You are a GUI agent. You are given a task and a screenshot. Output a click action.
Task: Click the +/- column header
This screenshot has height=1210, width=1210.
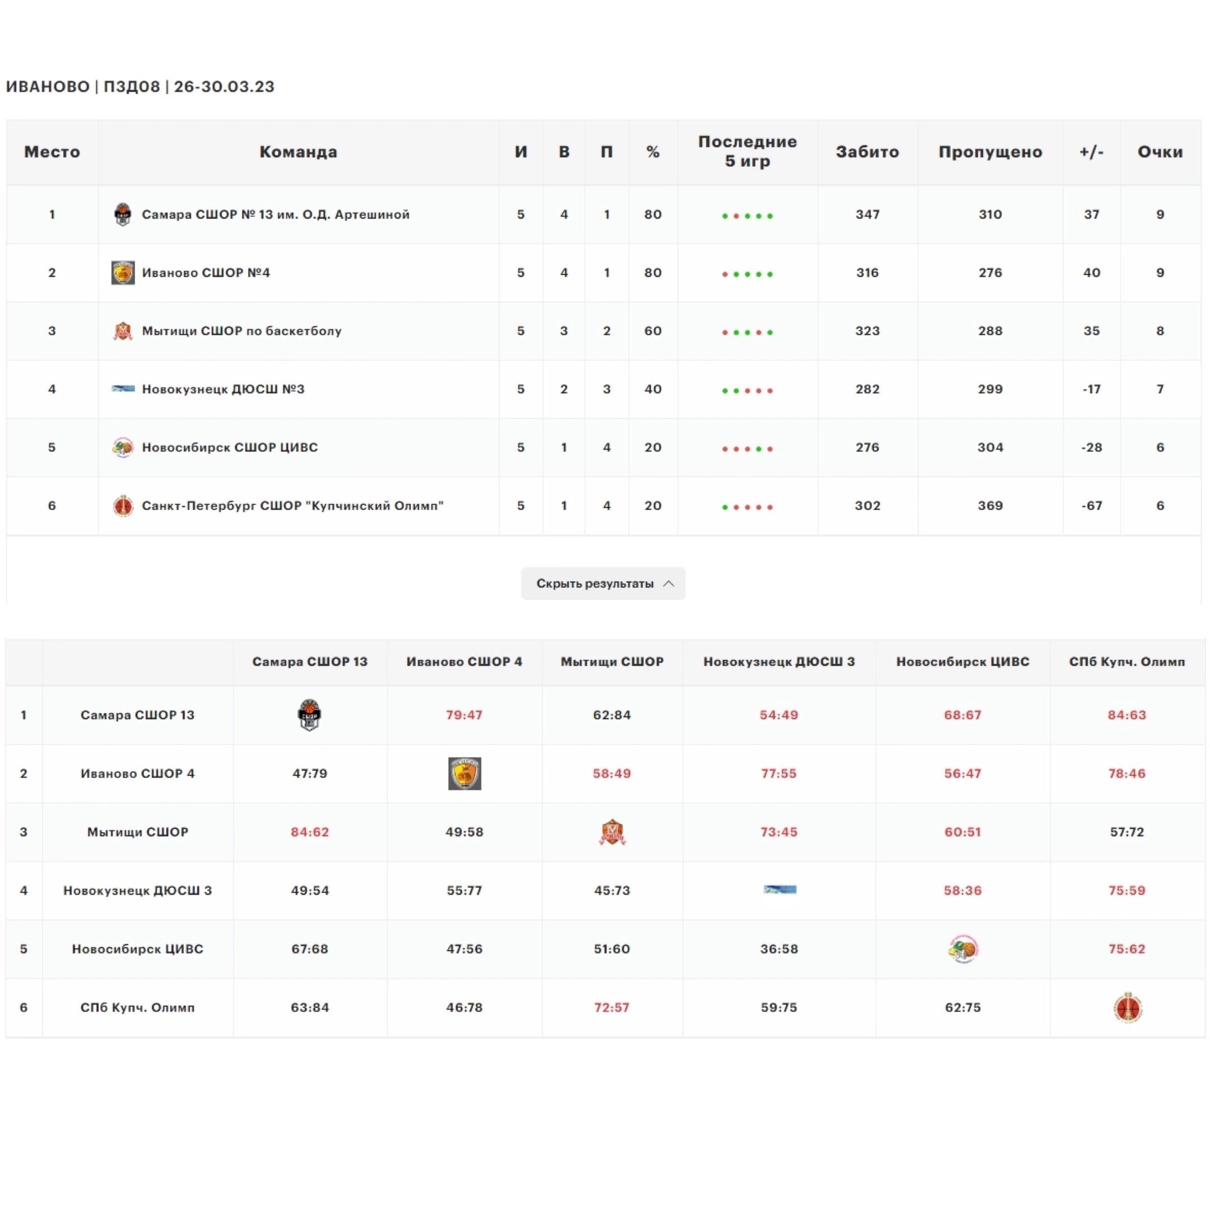[1092, 152]
